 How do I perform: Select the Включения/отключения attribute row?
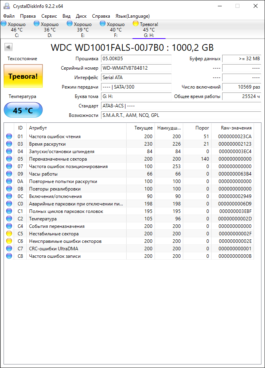129,196
